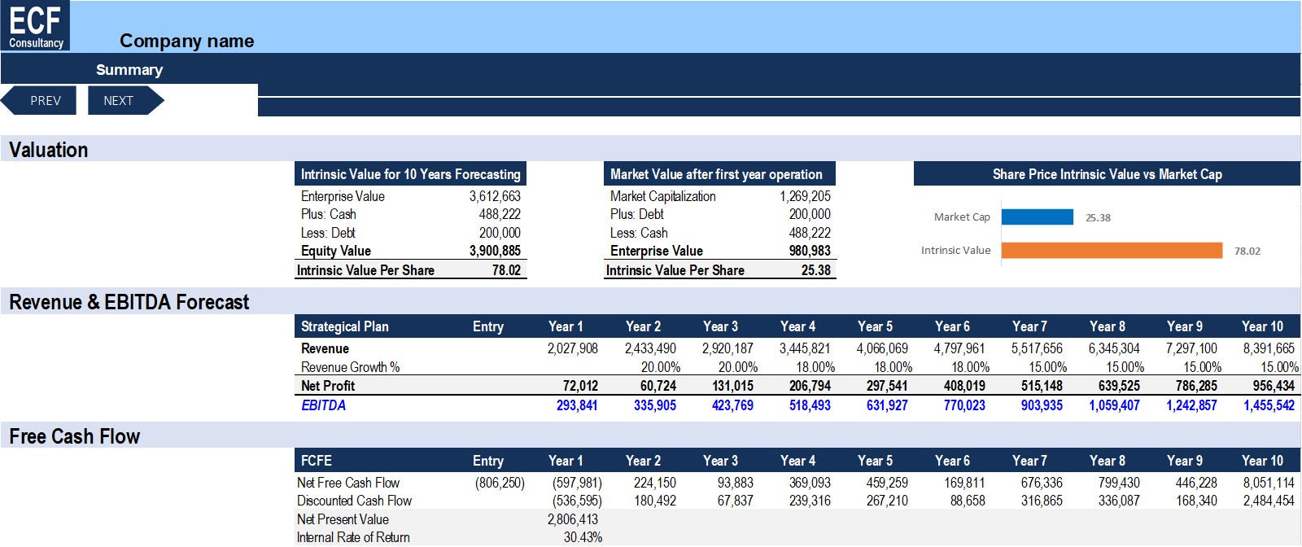Click the NEXT navigation button
Viewport: 1302px width, 547px height.
pos(125,100)
